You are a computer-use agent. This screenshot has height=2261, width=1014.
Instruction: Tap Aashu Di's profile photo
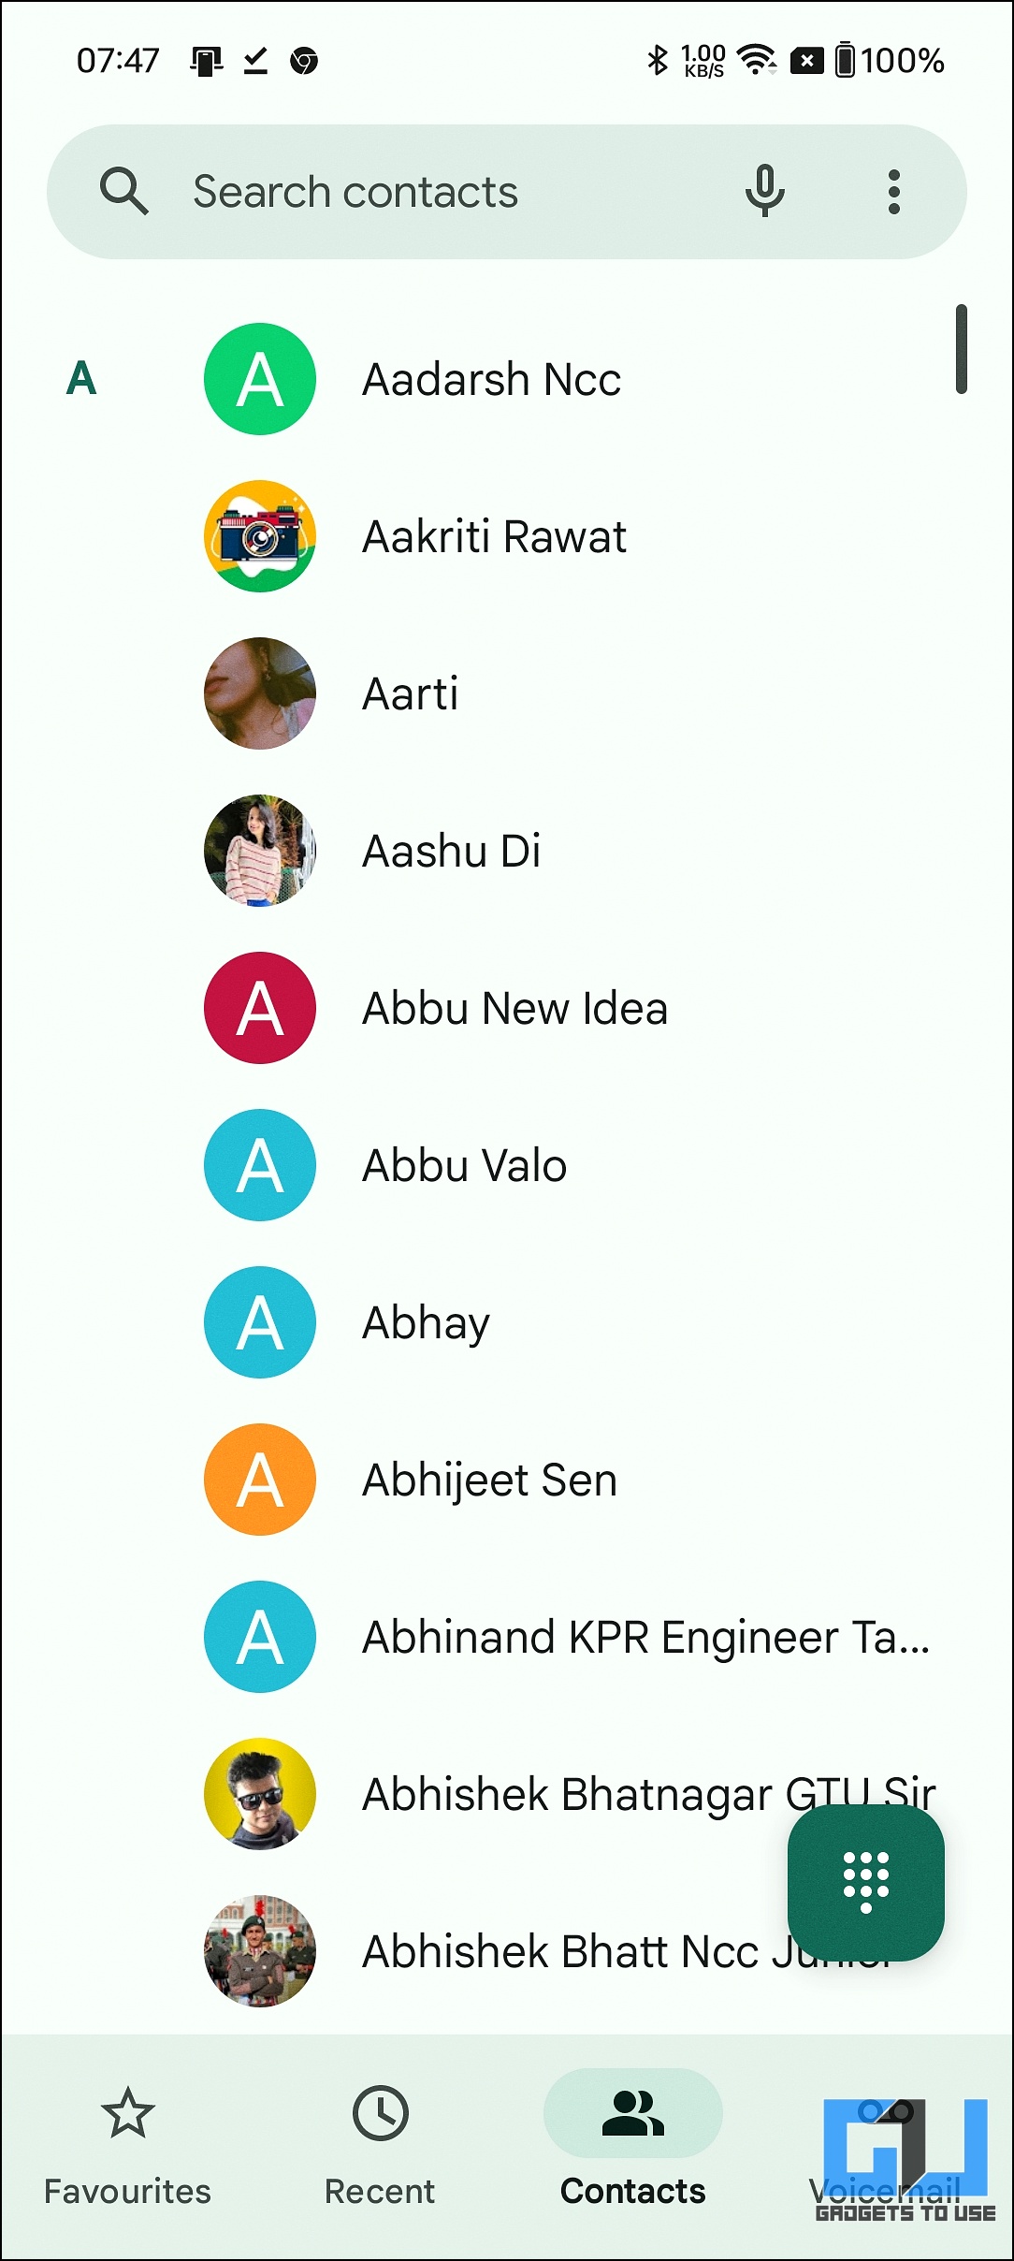[x=260, y=851]
